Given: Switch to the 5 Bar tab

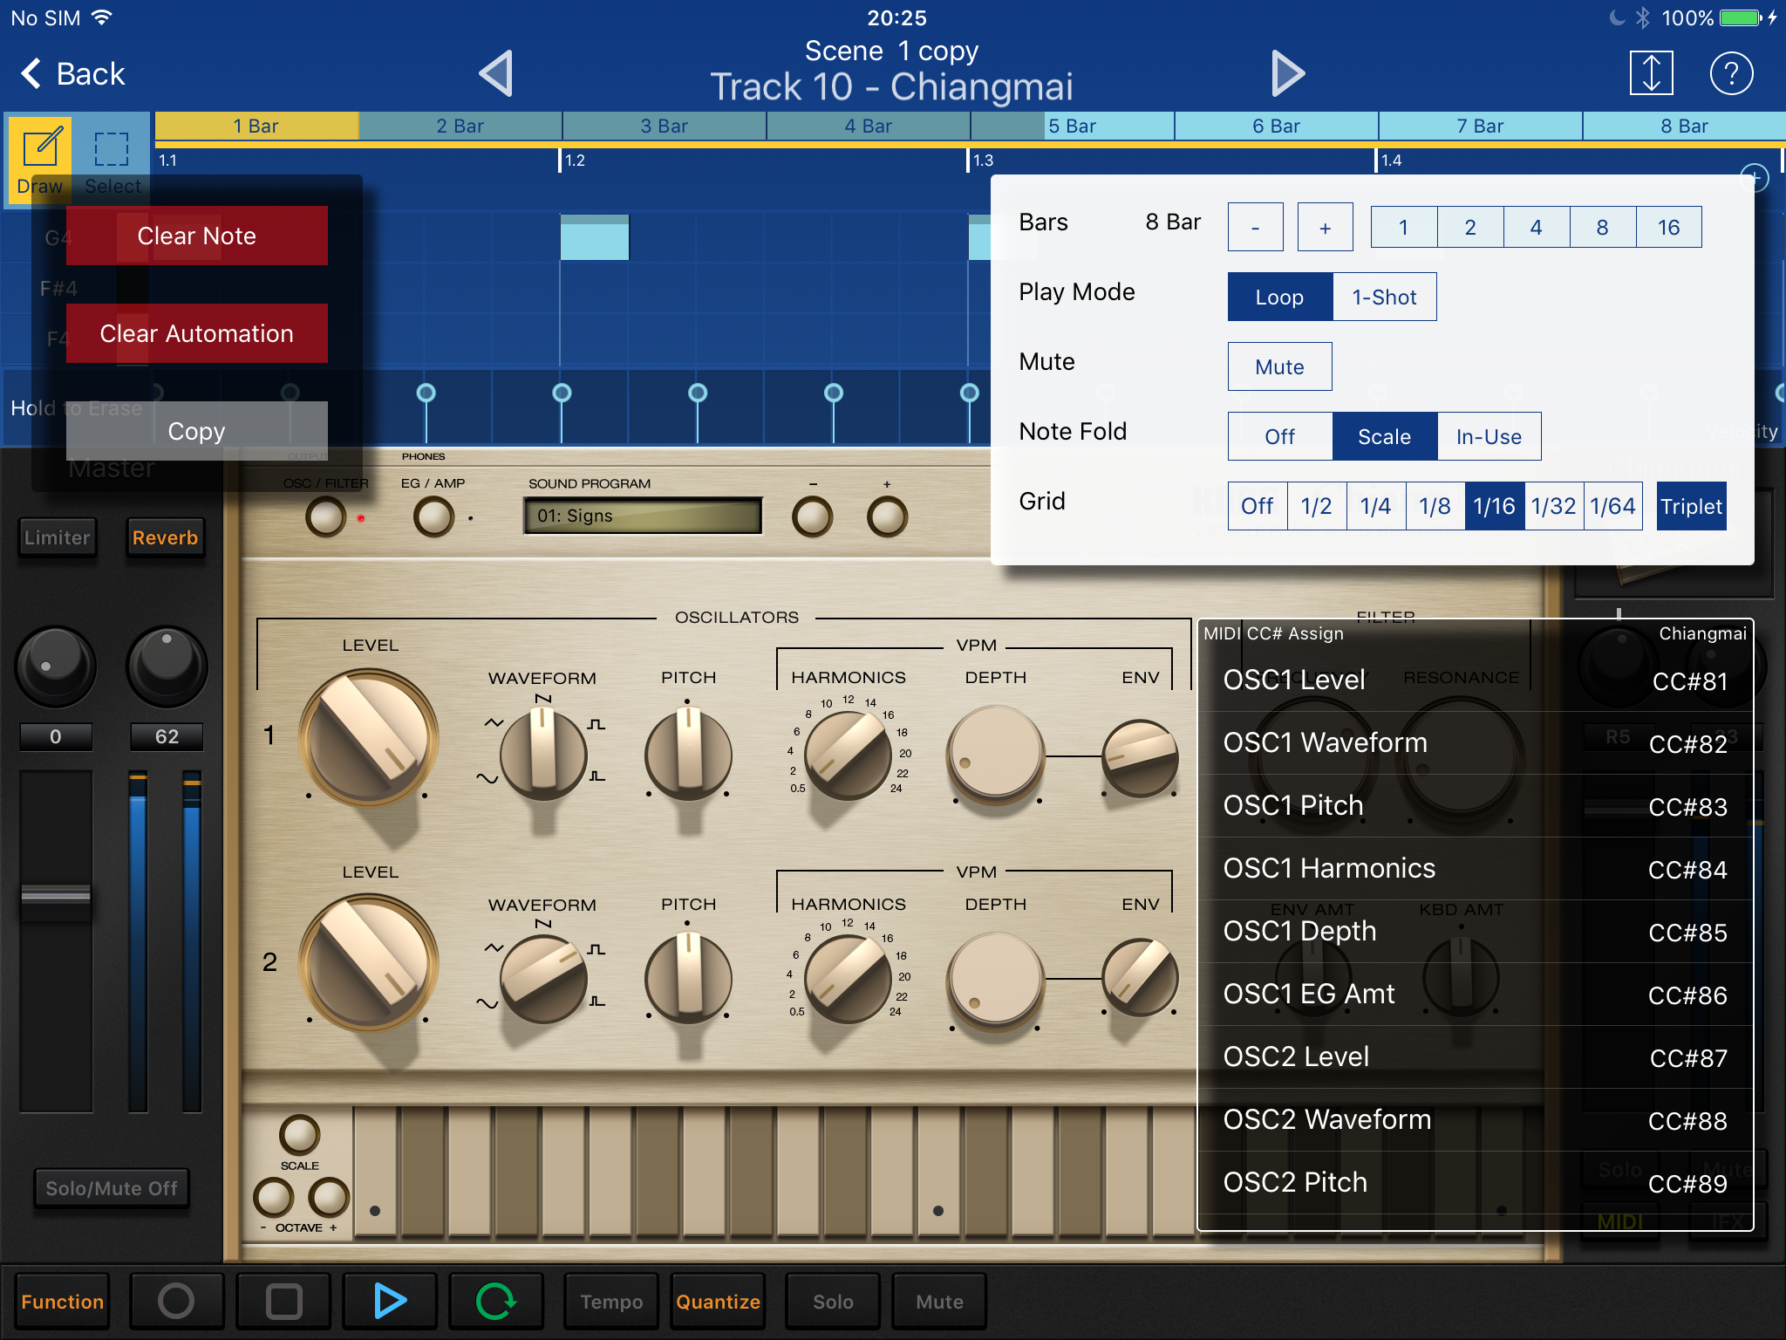Looking at the screenshot, I should [1072, 126].
